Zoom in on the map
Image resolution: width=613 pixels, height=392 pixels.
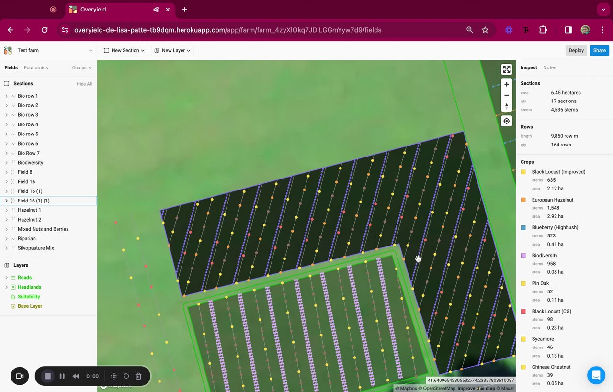coord(507,84)
